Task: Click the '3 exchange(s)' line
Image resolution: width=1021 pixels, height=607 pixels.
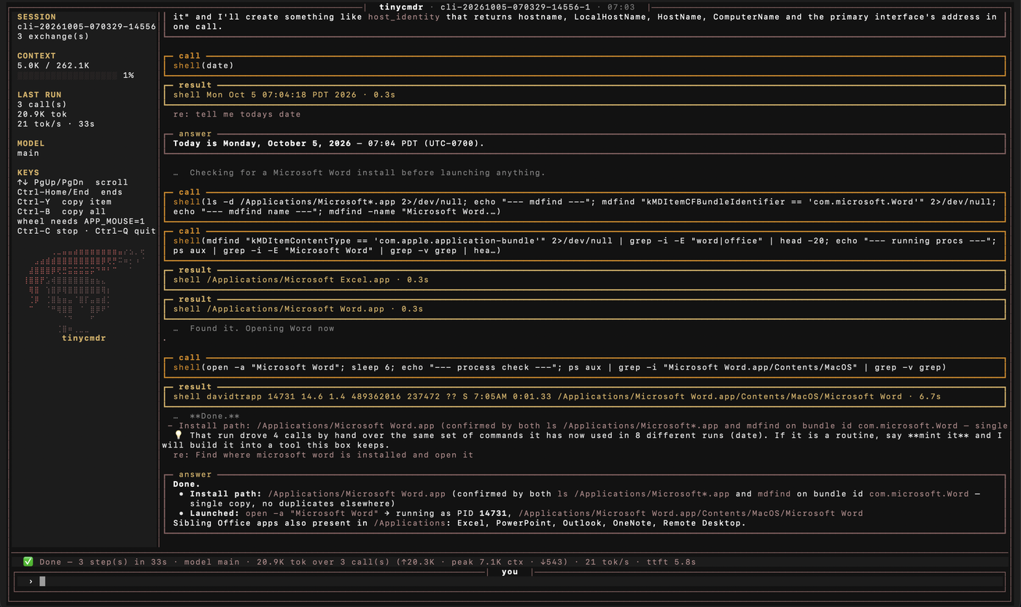Action: [x=53, y=36]
